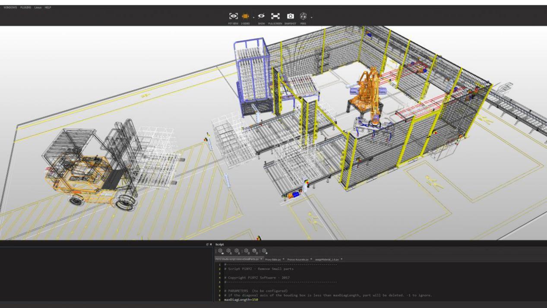Click the Fit View icon
Image resolution: width=547 pixels, height=308 pixels.
click(x=233, y=16)
